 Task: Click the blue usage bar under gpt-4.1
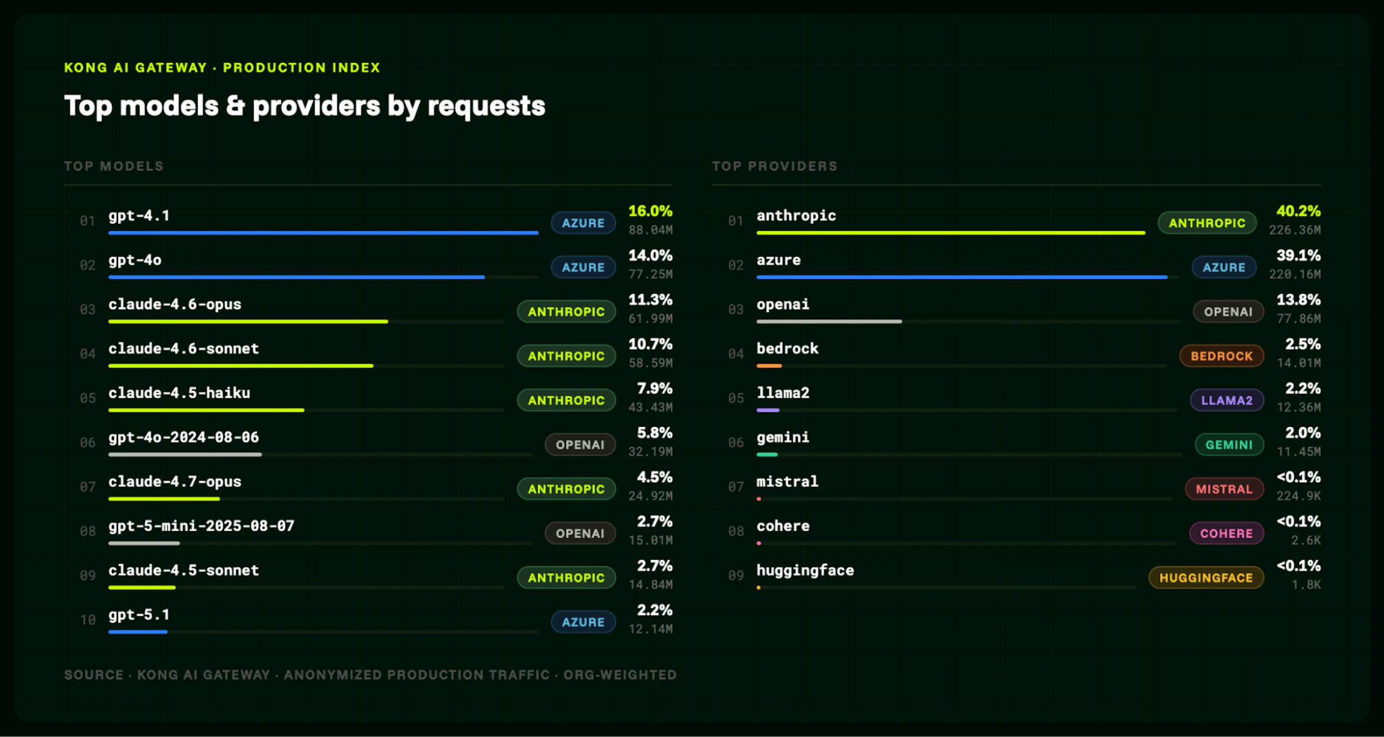(323, 233)
